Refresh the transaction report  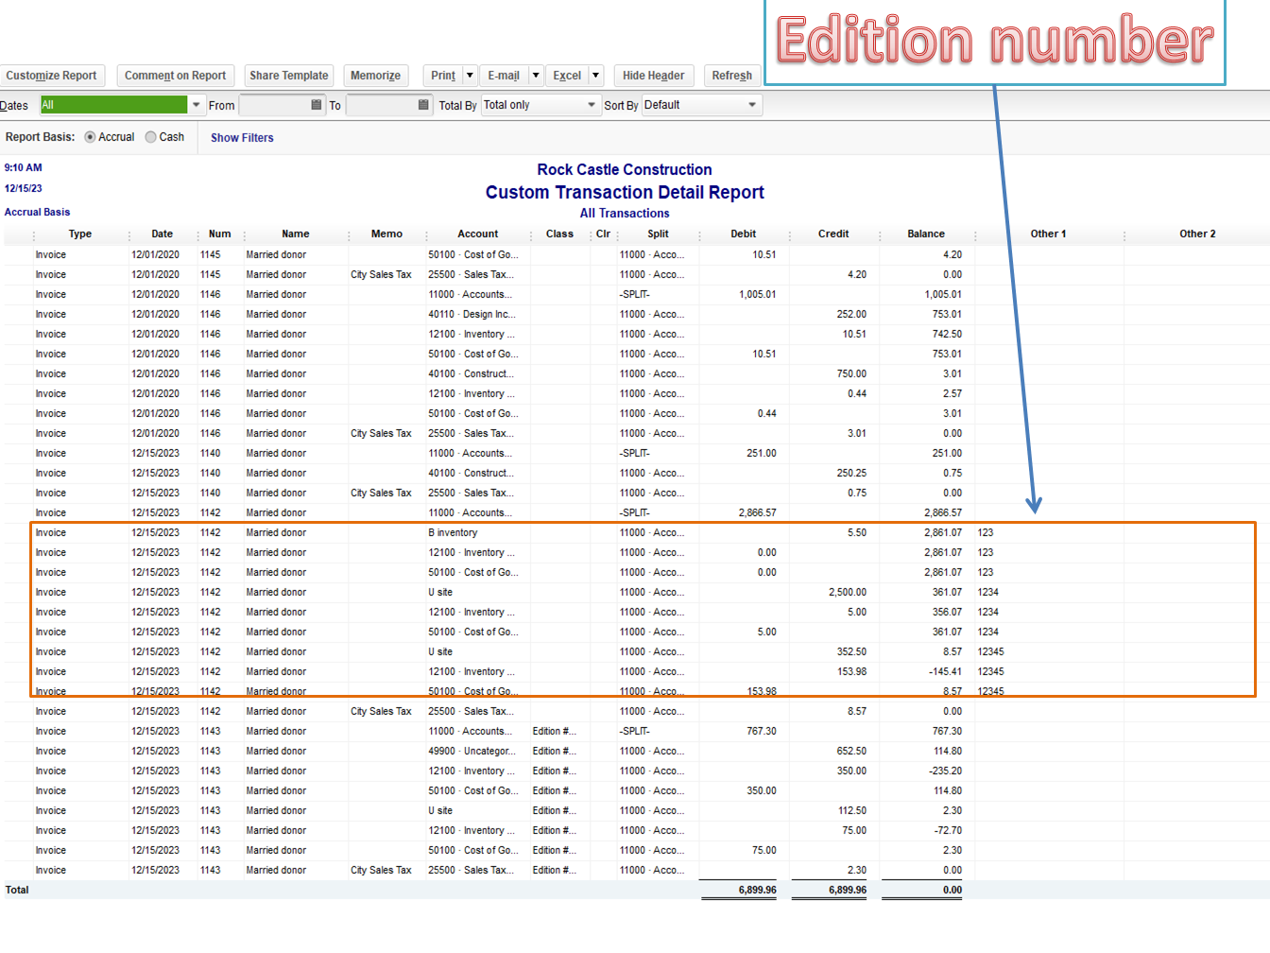pyautogui.click(x=731, y=76)
